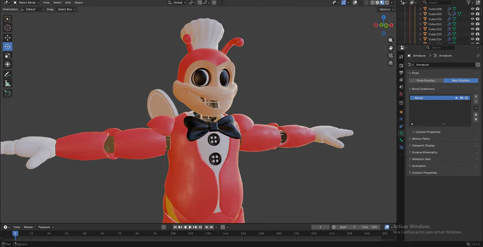Viewport: 483px width, 247px height.
Task: Hide Cube.008 in viewport via eye icon
Action: [472, 9]
